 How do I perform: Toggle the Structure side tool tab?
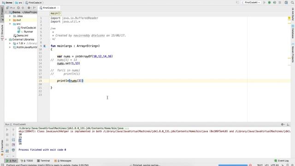tap(2, 32)
